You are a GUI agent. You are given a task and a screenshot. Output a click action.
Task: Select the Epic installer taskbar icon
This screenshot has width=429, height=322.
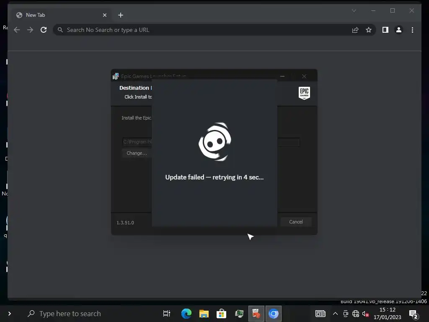click(256, 314)
